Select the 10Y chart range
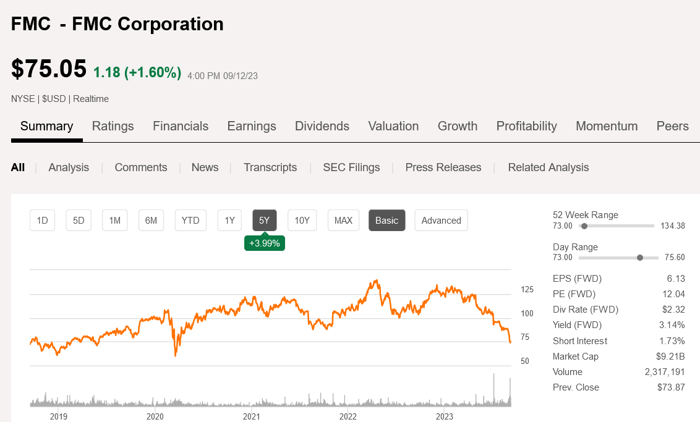Image resolution: width=700 pixels, height=422 pixels. 302,220
